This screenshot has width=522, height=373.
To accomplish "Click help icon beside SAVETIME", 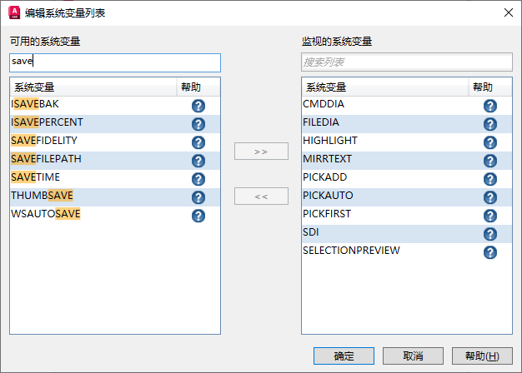I will pyautogui.click(x=198, y=179).
